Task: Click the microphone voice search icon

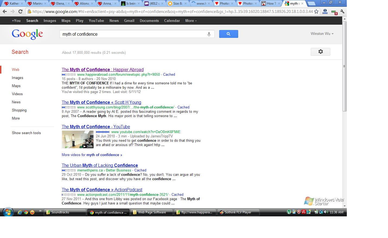Action: (209, 34)
